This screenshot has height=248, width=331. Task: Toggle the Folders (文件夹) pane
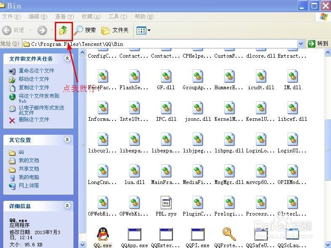[115, 30]
